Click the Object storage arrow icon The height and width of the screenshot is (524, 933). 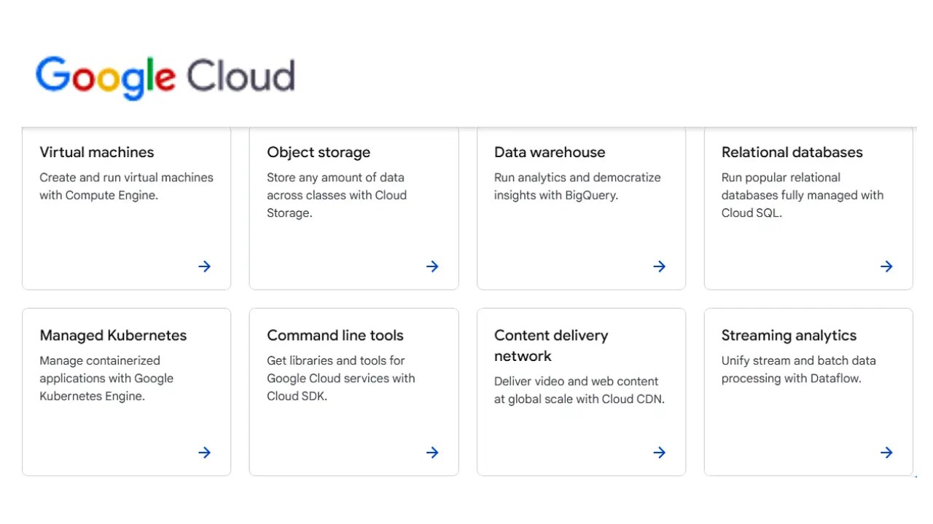[432, 266]
